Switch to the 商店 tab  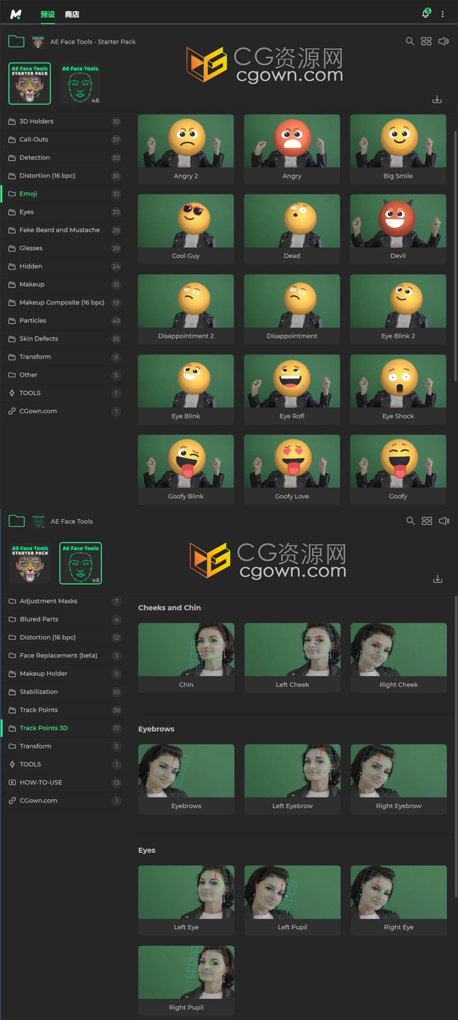[72, 14]
